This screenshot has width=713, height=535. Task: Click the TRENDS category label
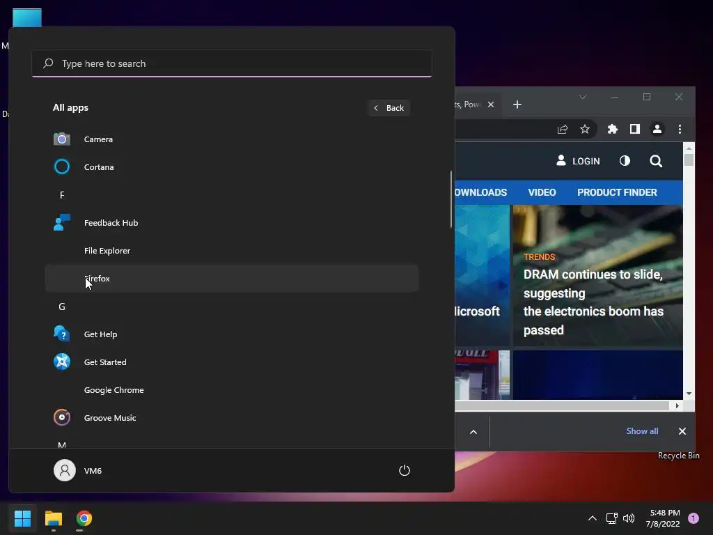[540, 256]
